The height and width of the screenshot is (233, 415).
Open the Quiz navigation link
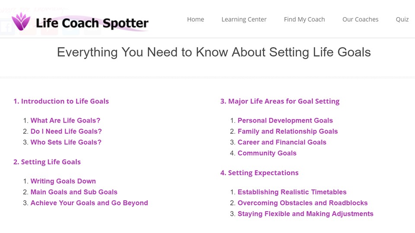402,19
